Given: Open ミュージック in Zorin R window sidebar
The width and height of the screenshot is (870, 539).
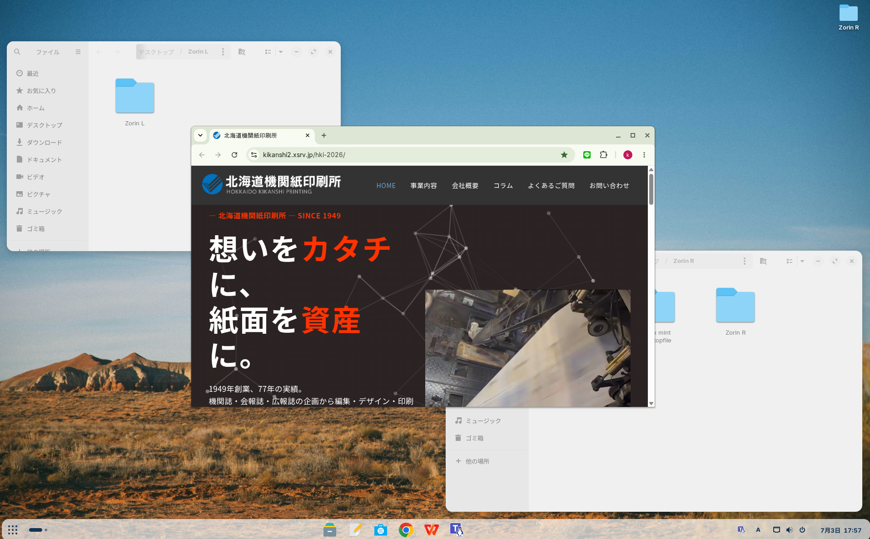Looking at the screenshot, I should [x=487, y=421].
